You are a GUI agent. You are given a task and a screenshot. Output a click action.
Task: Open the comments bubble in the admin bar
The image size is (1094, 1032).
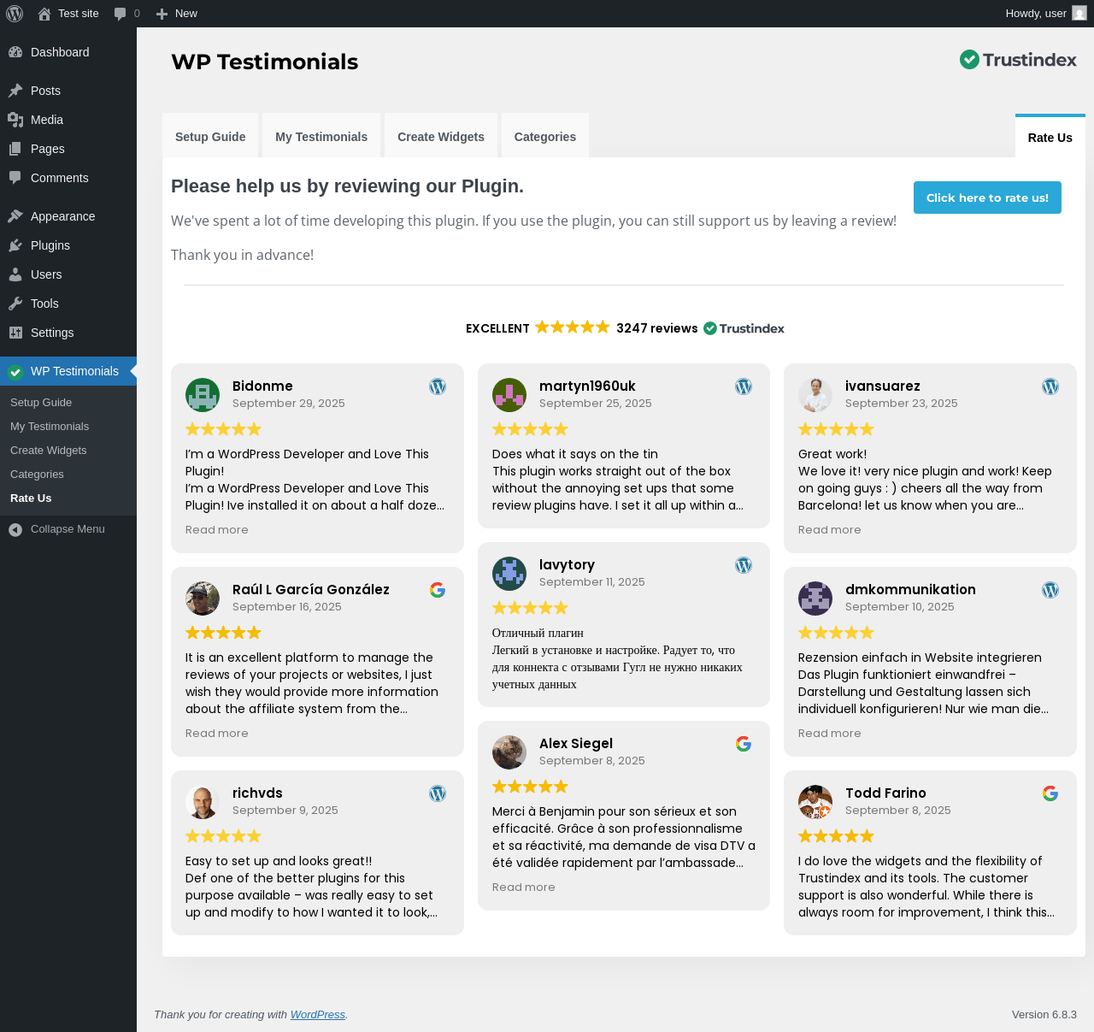click(x=126, y=14)
